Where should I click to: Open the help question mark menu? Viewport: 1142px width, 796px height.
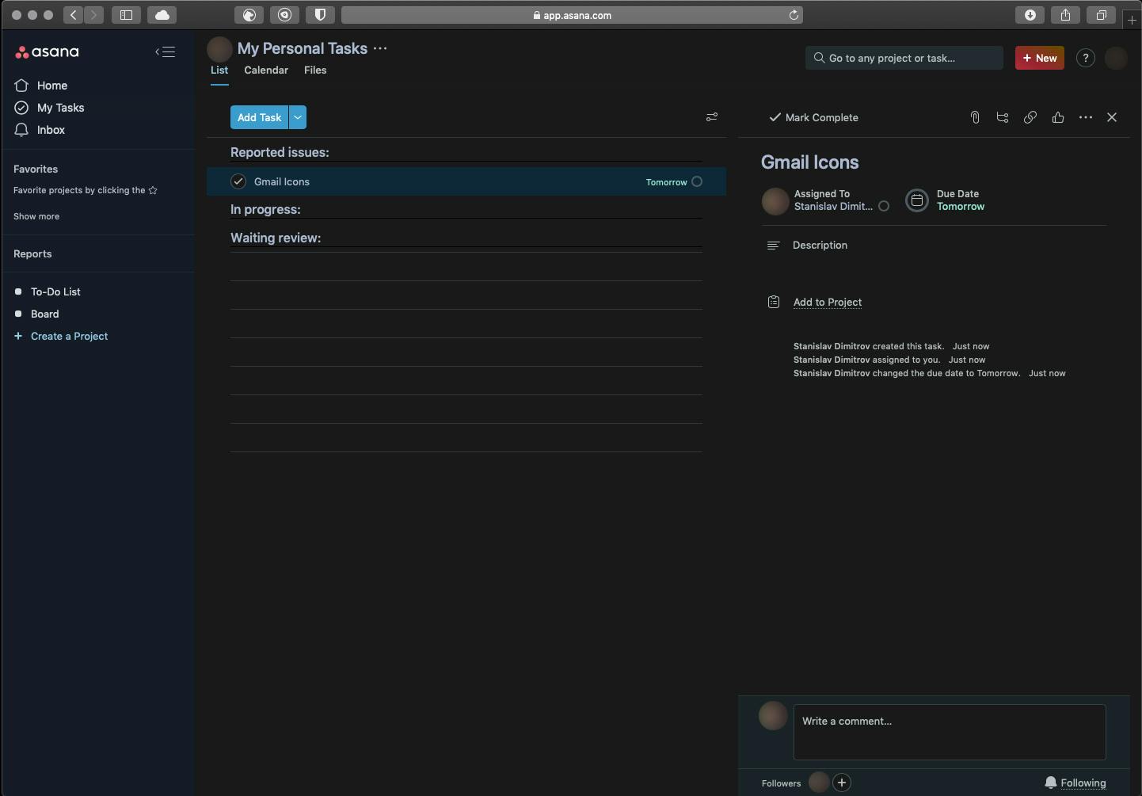point(1086,58)
